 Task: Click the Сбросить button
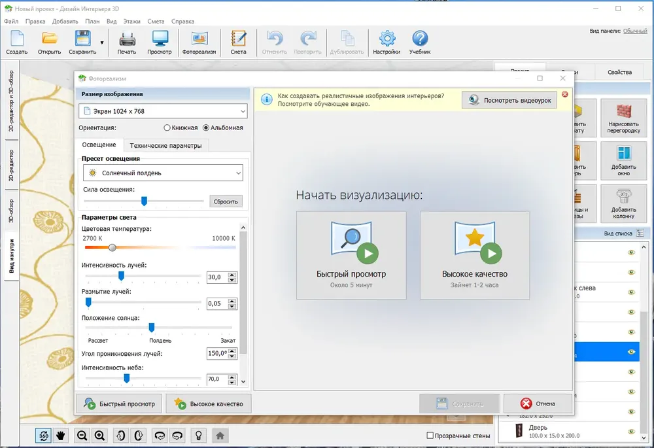[226, 201]
